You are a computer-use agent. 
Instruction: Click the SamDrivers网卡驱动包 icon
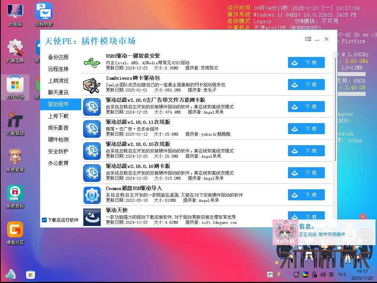[x=92, y=85]
